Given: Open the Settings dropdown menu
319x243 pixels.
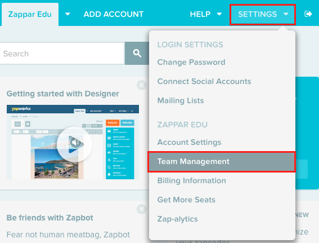Looking at the screenshot, I should tap(263, 14).
